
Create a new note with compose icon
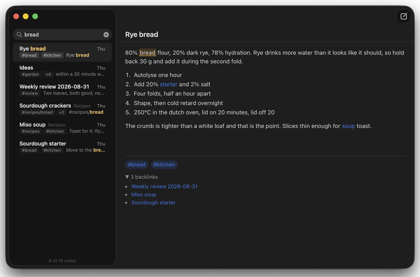coord(404,16)
